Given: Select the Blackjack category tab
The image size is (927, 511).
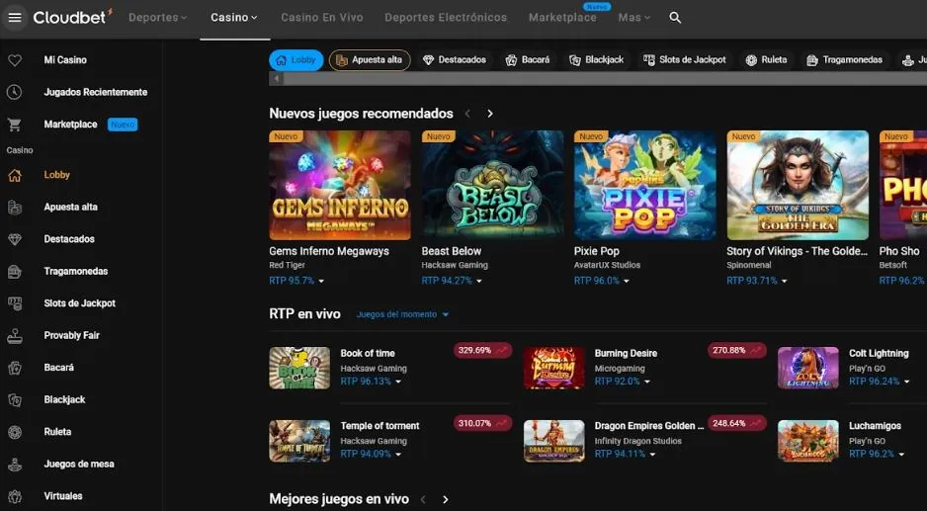Looking at the screenshot, I should (597, 60).
